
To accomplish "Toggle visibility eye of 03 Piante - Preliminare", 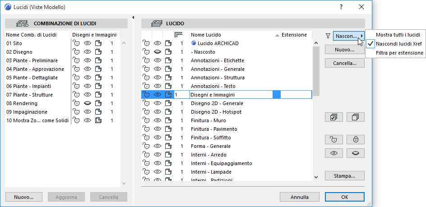I will click(87, 60).
